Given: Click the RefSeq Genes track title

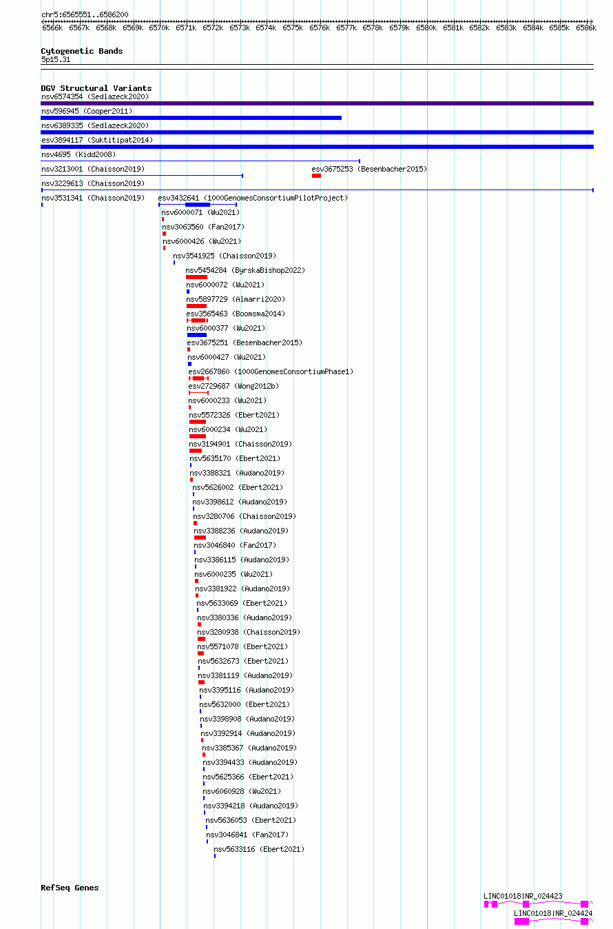Looking at the screenshot, I should point(70,888).
